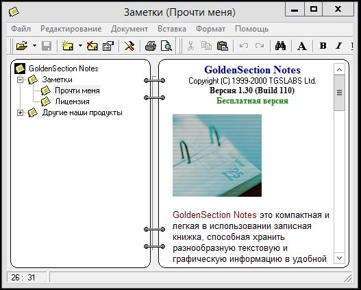Click the Open folder toolbar icon
The width and height of the screenshot is (361, 290).
[x=22, y=46]
